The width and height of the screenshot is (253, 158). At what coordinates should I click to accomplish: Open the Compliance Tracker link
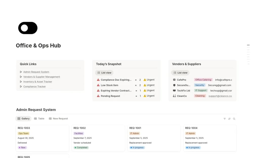[34, 86]
